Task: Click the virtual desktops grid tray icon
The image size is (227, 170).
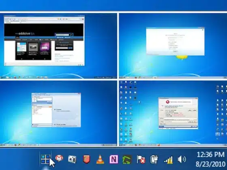Action: tap(45, 159)
